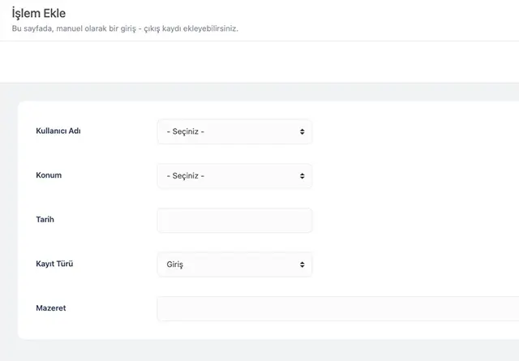Click the arrow icon in Kayıt Türü select
This screenshot has height=361, width=519.
coord(302,264)
